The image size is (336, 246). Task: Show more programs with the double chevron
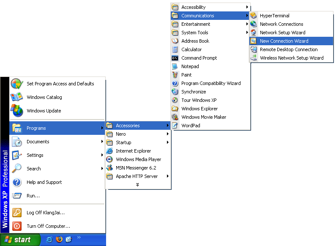tap(138, 184)
